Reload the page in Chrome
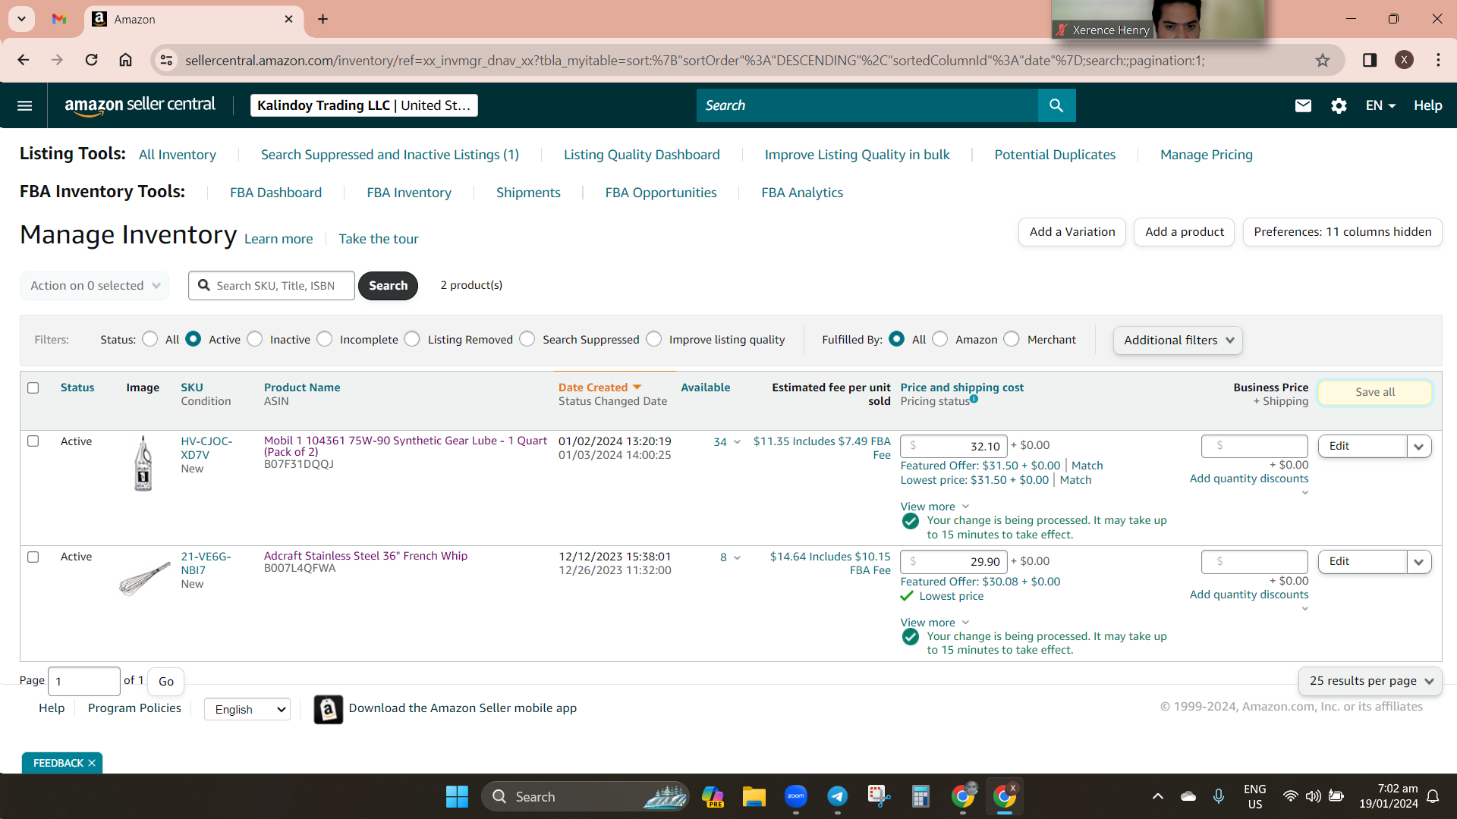This screenshot has width=1457, height=819. [x=91, y=60]
